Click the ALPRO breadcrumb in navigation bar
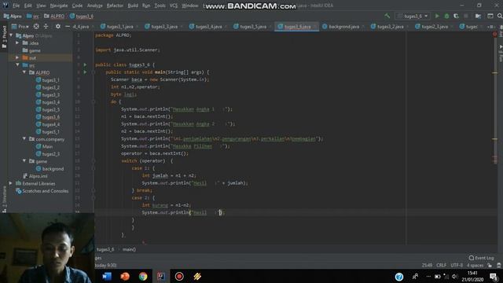The width and height of the screenshot is (503, 283). click(54, 16)
